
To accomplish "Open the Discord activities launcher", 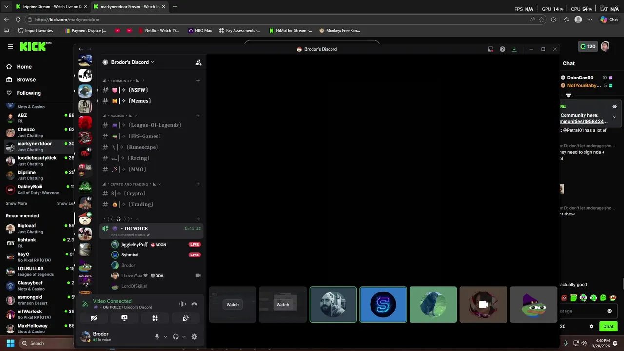I will coord(155,318).
